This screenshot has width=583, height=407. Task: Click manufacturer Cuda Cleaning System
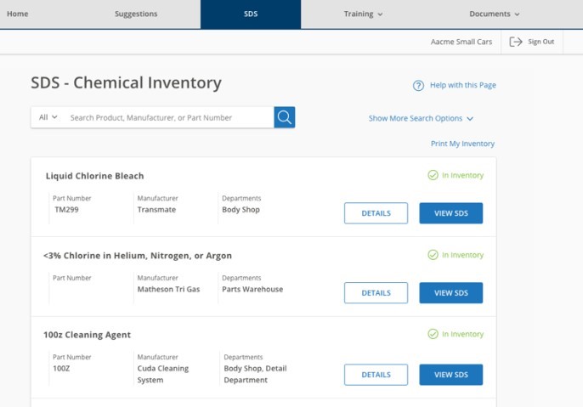[x=163, y=374]
